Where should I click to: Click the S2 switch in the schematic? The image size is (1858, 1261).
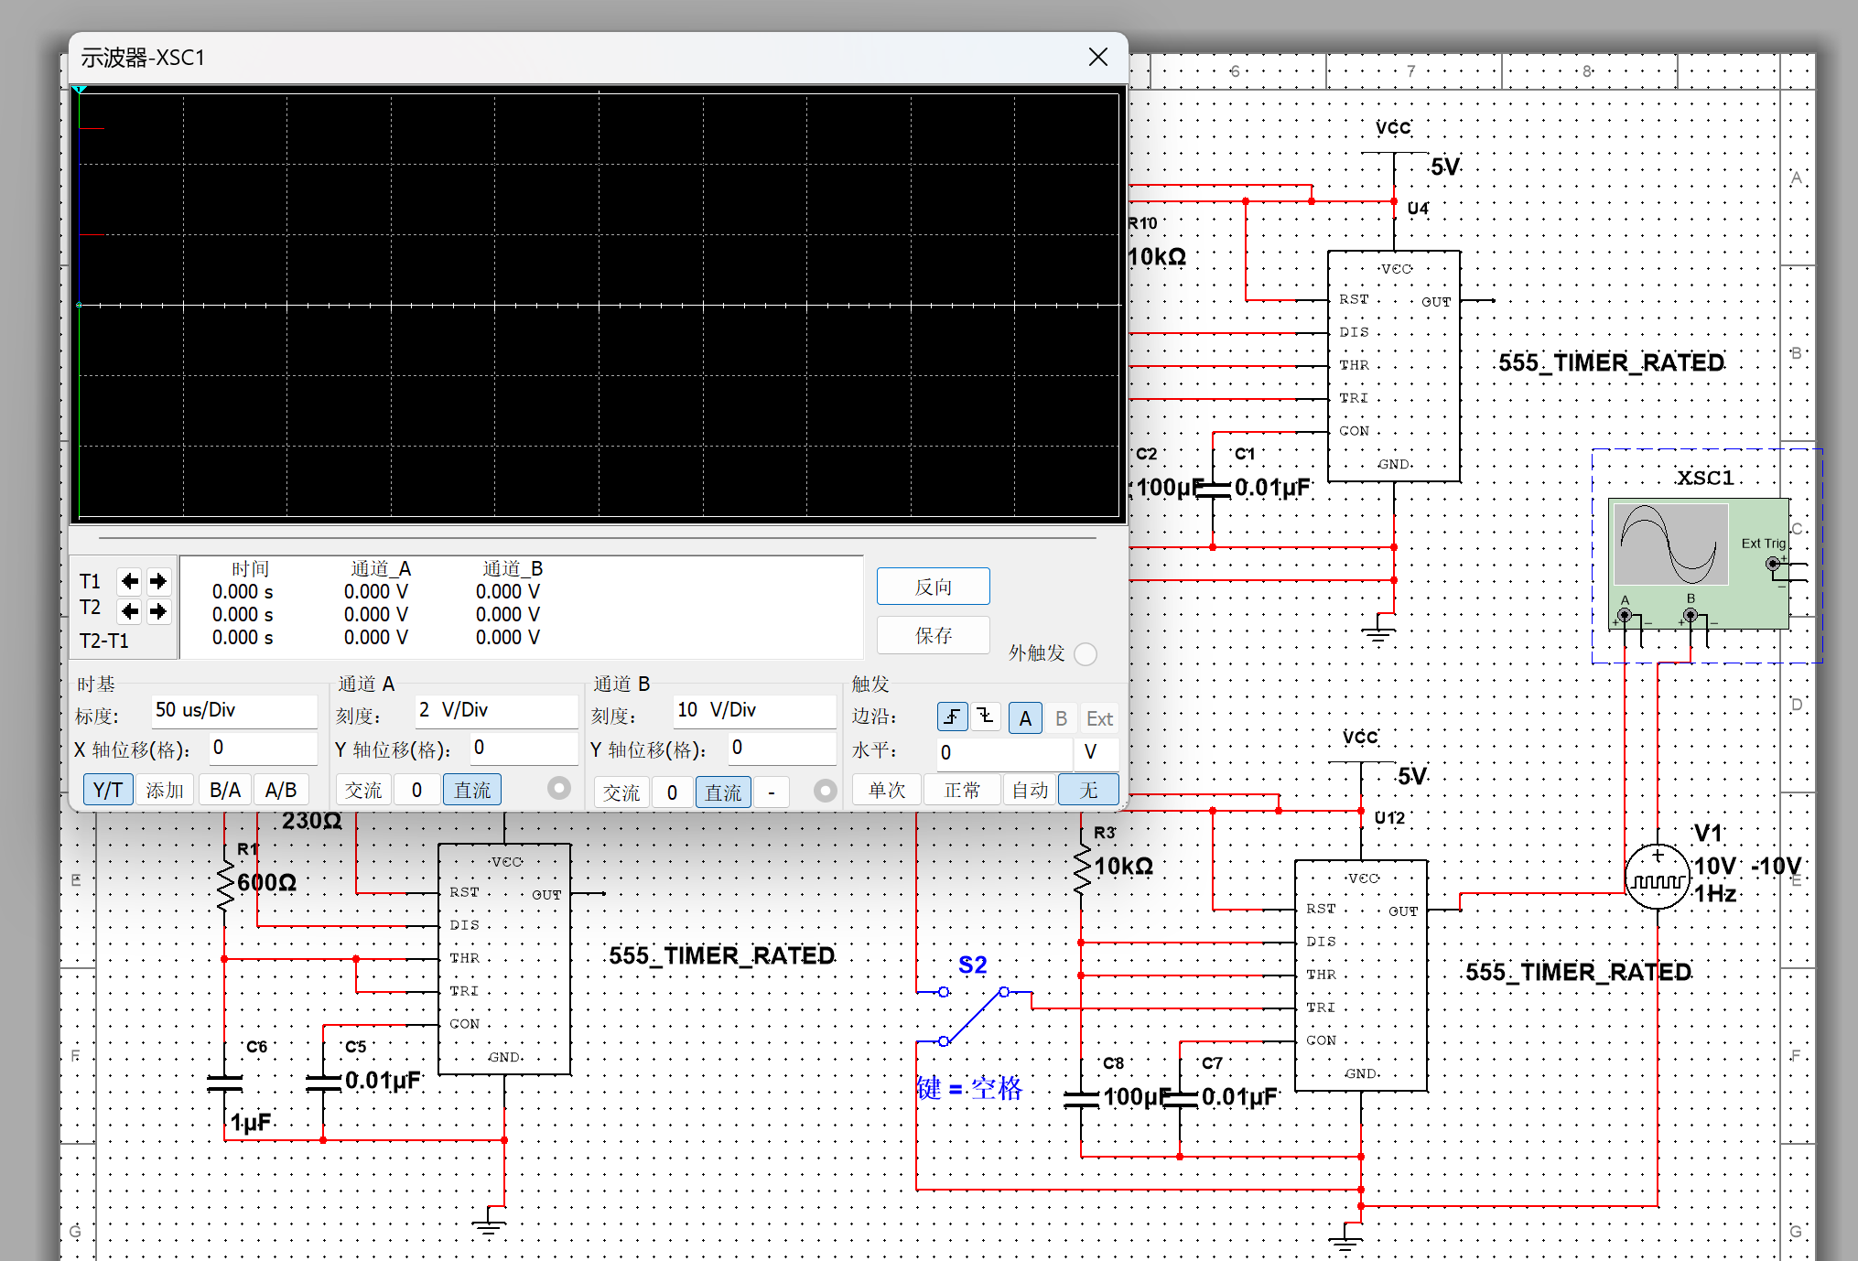tap(973, 1016)
